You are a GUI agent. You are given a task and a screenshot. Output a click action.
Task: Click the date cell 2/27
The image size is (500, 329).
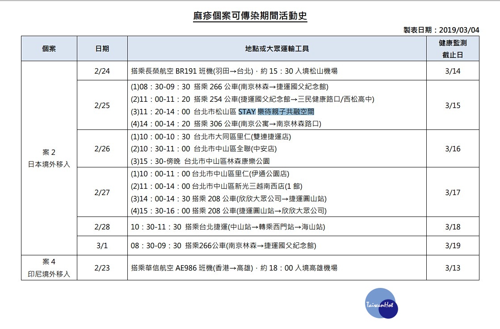(102, 192)
